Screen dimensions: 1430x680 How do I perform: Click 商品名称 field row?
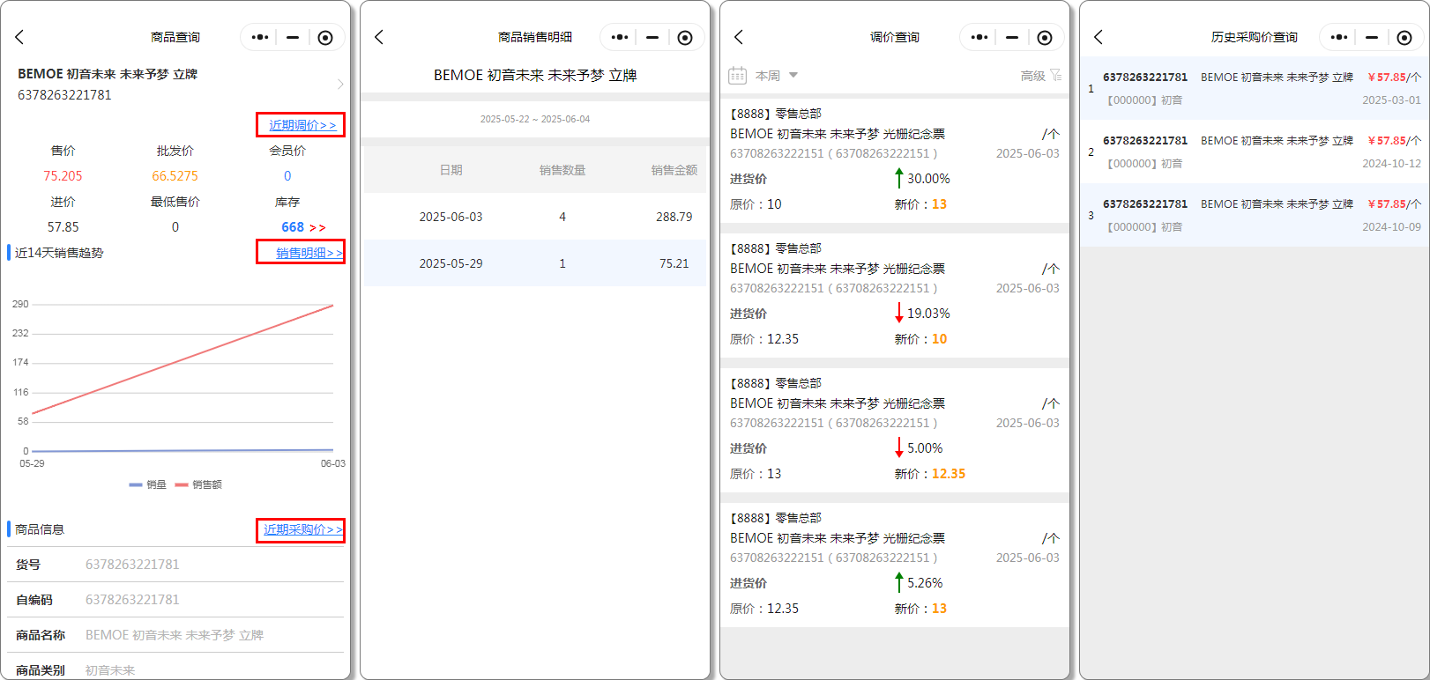coord(175,635)
